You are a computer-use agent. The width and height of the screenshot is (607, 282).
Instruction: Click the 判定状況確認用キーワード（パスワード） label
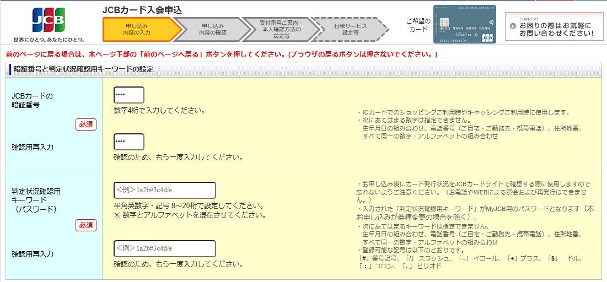tap(36, 200)
